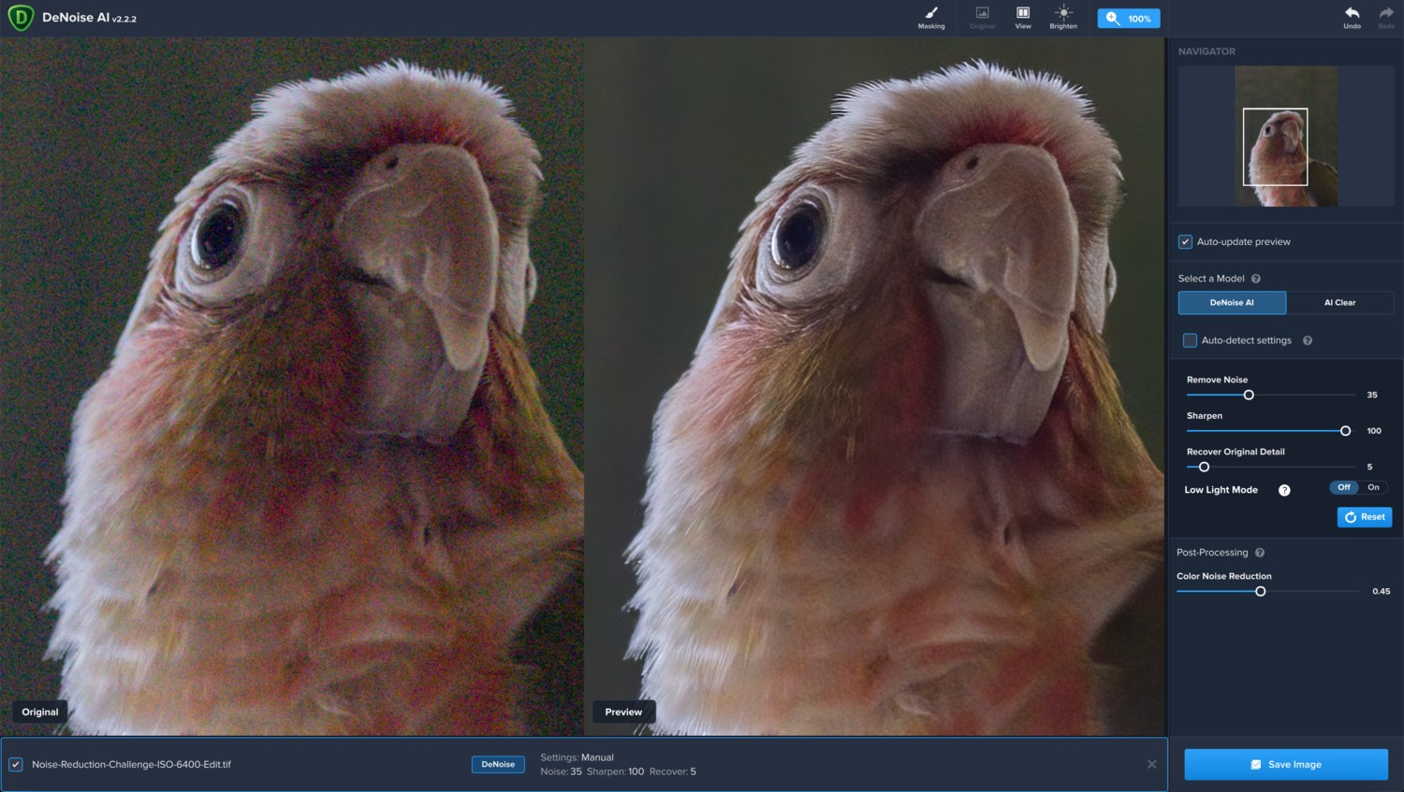The image size is (1404, 792).
Task: Turn Low Light Mode Off
Action: [1344, 487]
